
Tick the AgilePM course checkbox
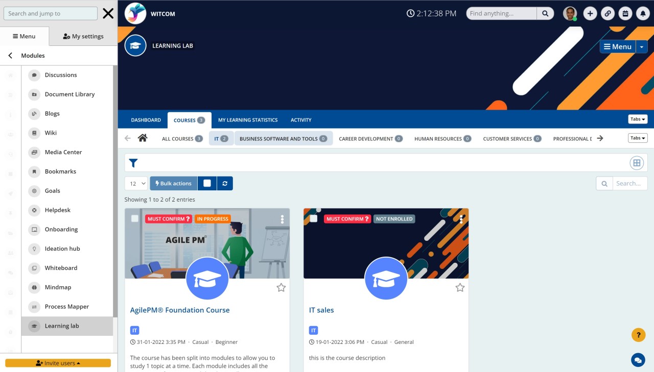tap(135, 218)
